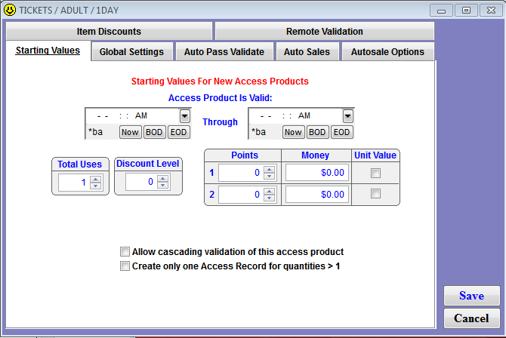Decrease Discount Level with down arrow
This screenshot has height=338, width=506.
(162, 185)
